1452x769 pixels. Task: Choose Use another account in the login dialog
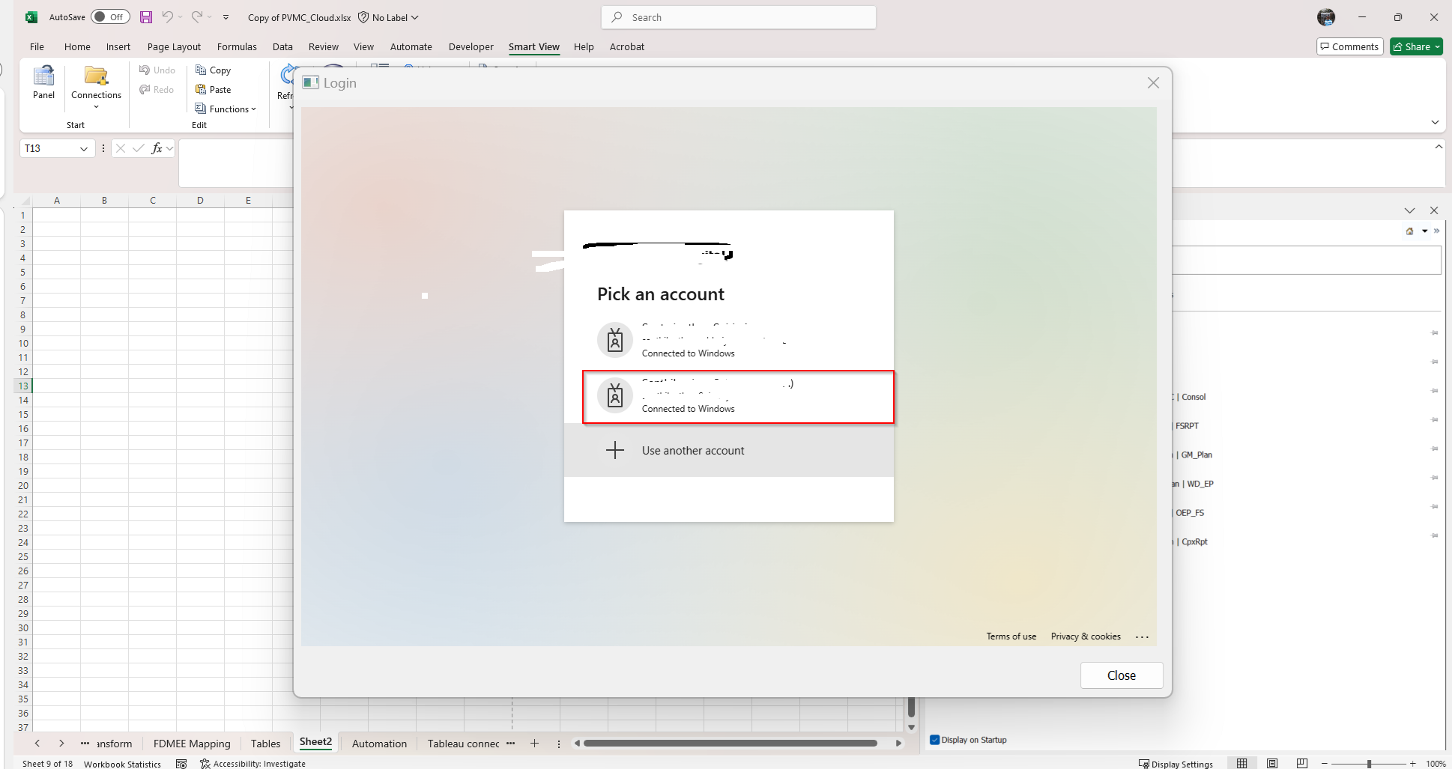pyautogui.click(x=692, y=450)
